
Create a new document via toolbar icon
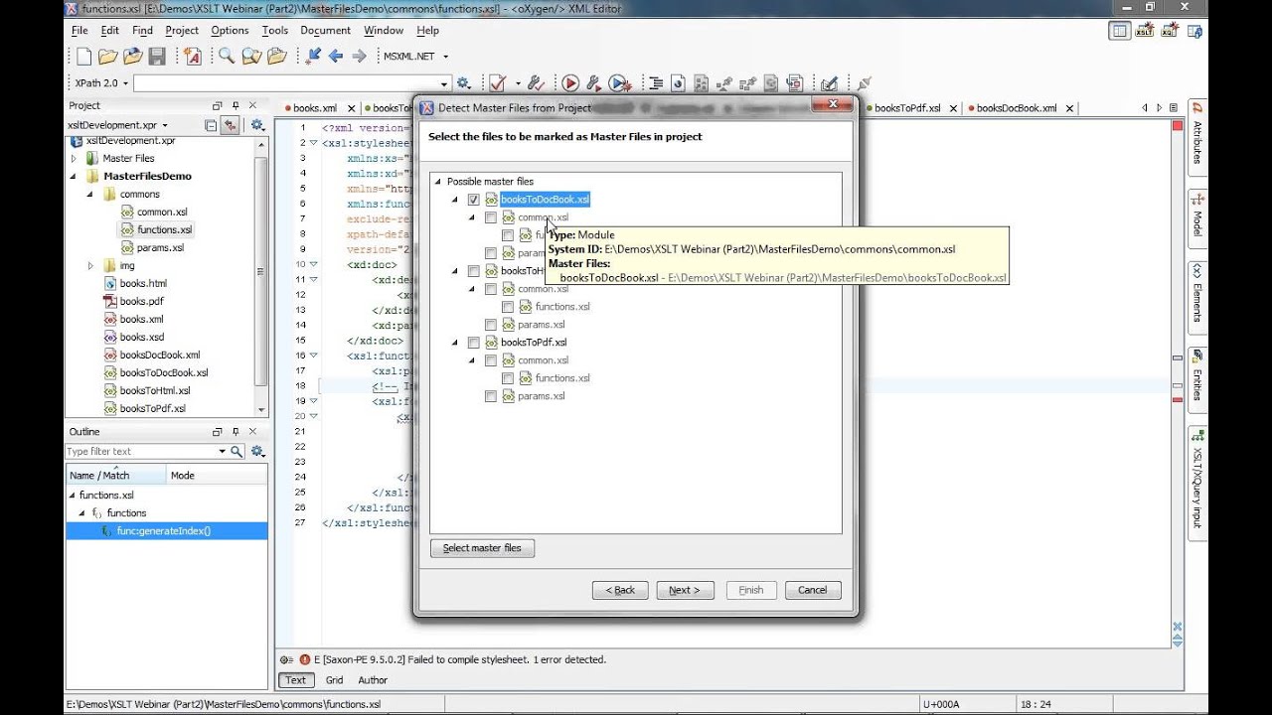coord(83,57)
